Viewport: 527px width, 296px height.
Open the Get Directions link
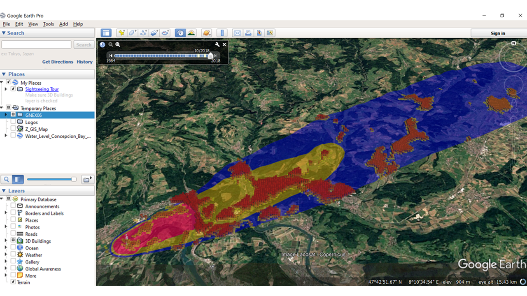tap(58, 62)
